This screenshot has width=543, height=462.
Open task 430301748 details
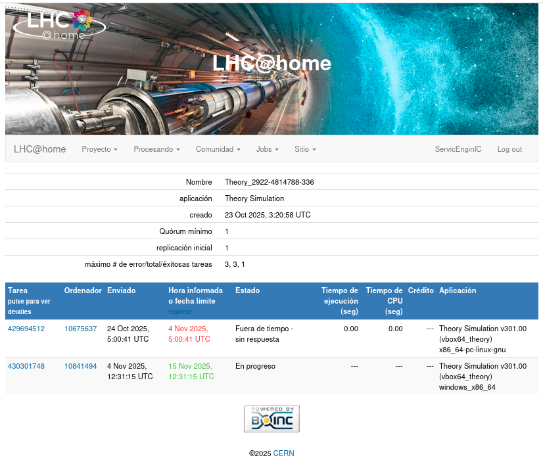(x=26, y=366)
